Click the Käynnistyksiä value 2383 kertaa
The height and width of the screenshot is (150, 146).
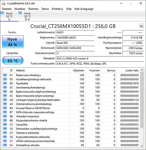133,48
